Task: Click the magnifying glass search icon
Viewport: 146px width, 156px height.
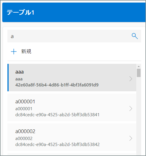Action: pos(135,36)
